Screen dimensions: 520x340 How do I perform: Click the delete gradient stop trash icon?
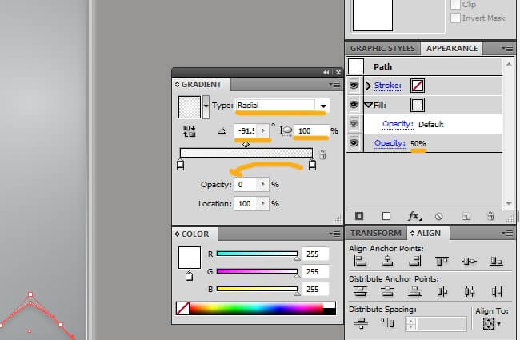(322, 154)
